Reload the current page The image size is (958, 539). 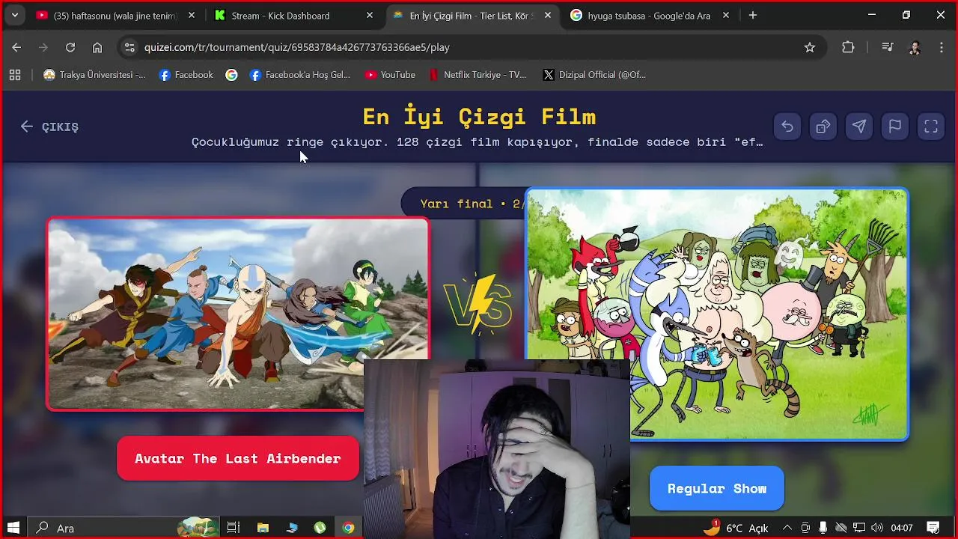coord(70,47)
